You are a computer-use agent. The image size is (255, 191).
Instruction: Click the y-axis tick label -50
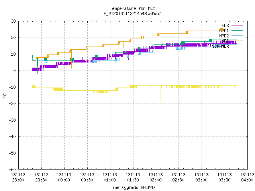click(x=12, y=153)
